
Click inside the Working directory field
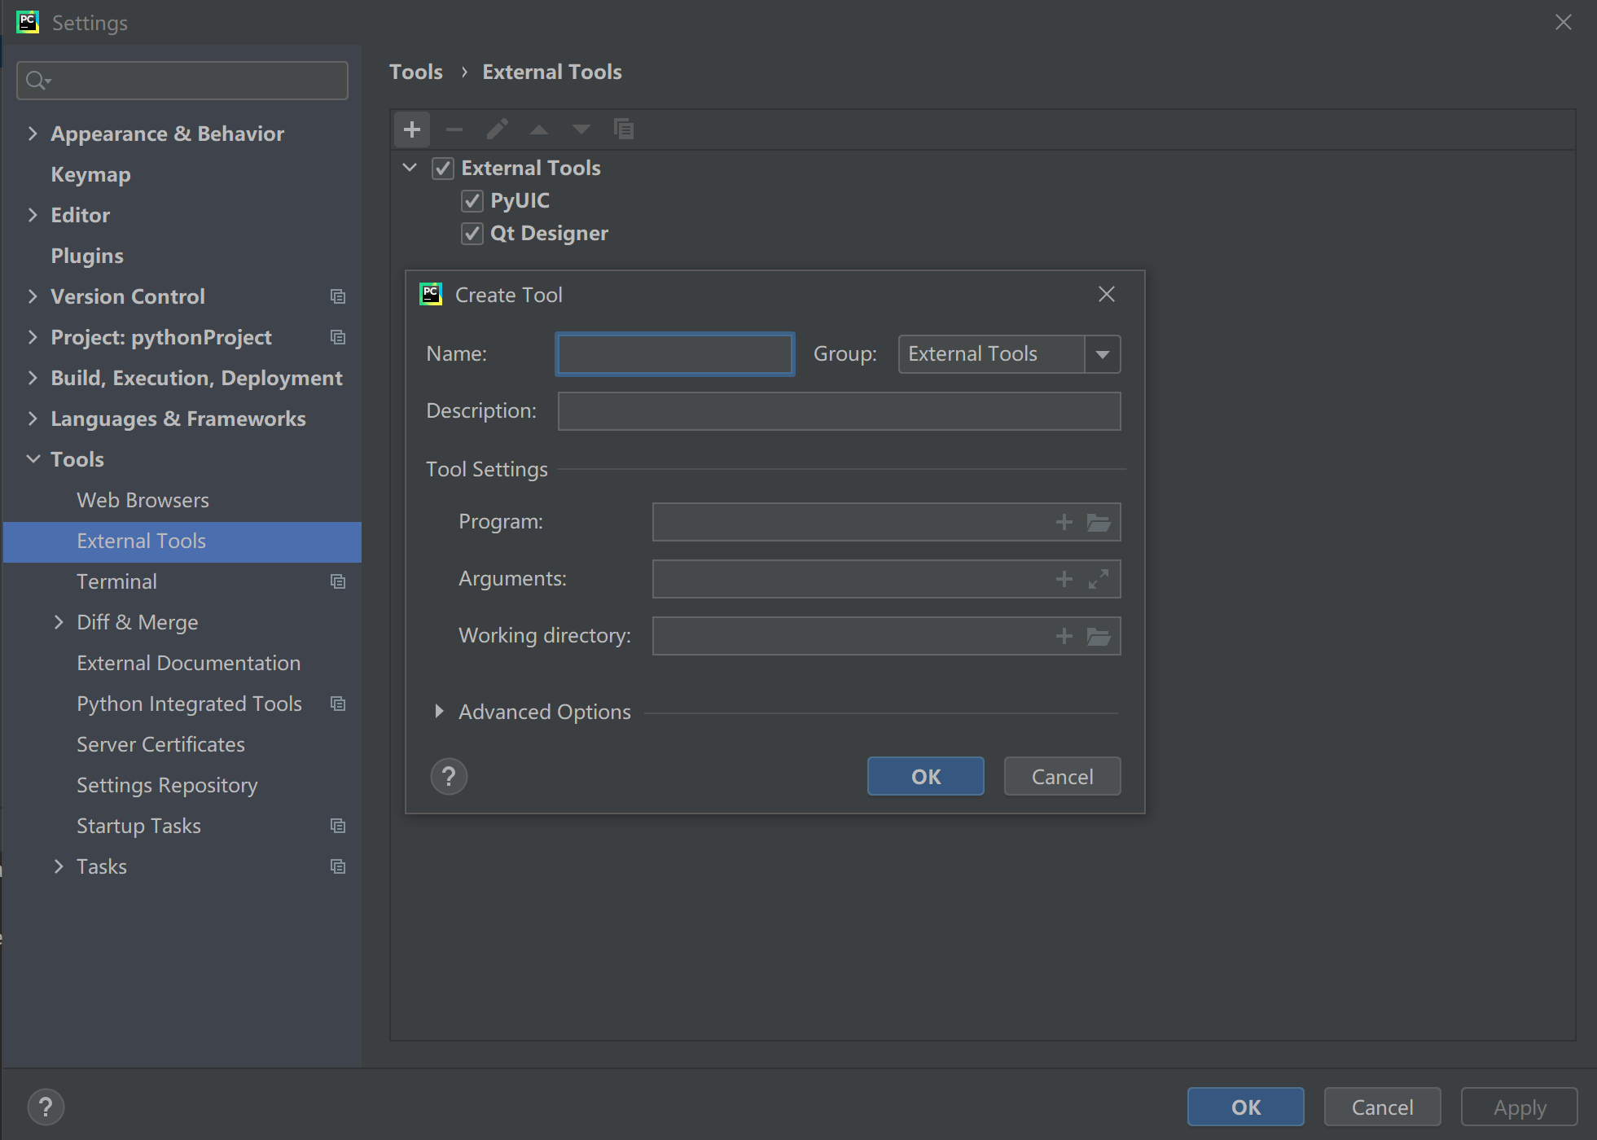click(x=886, y=636)
